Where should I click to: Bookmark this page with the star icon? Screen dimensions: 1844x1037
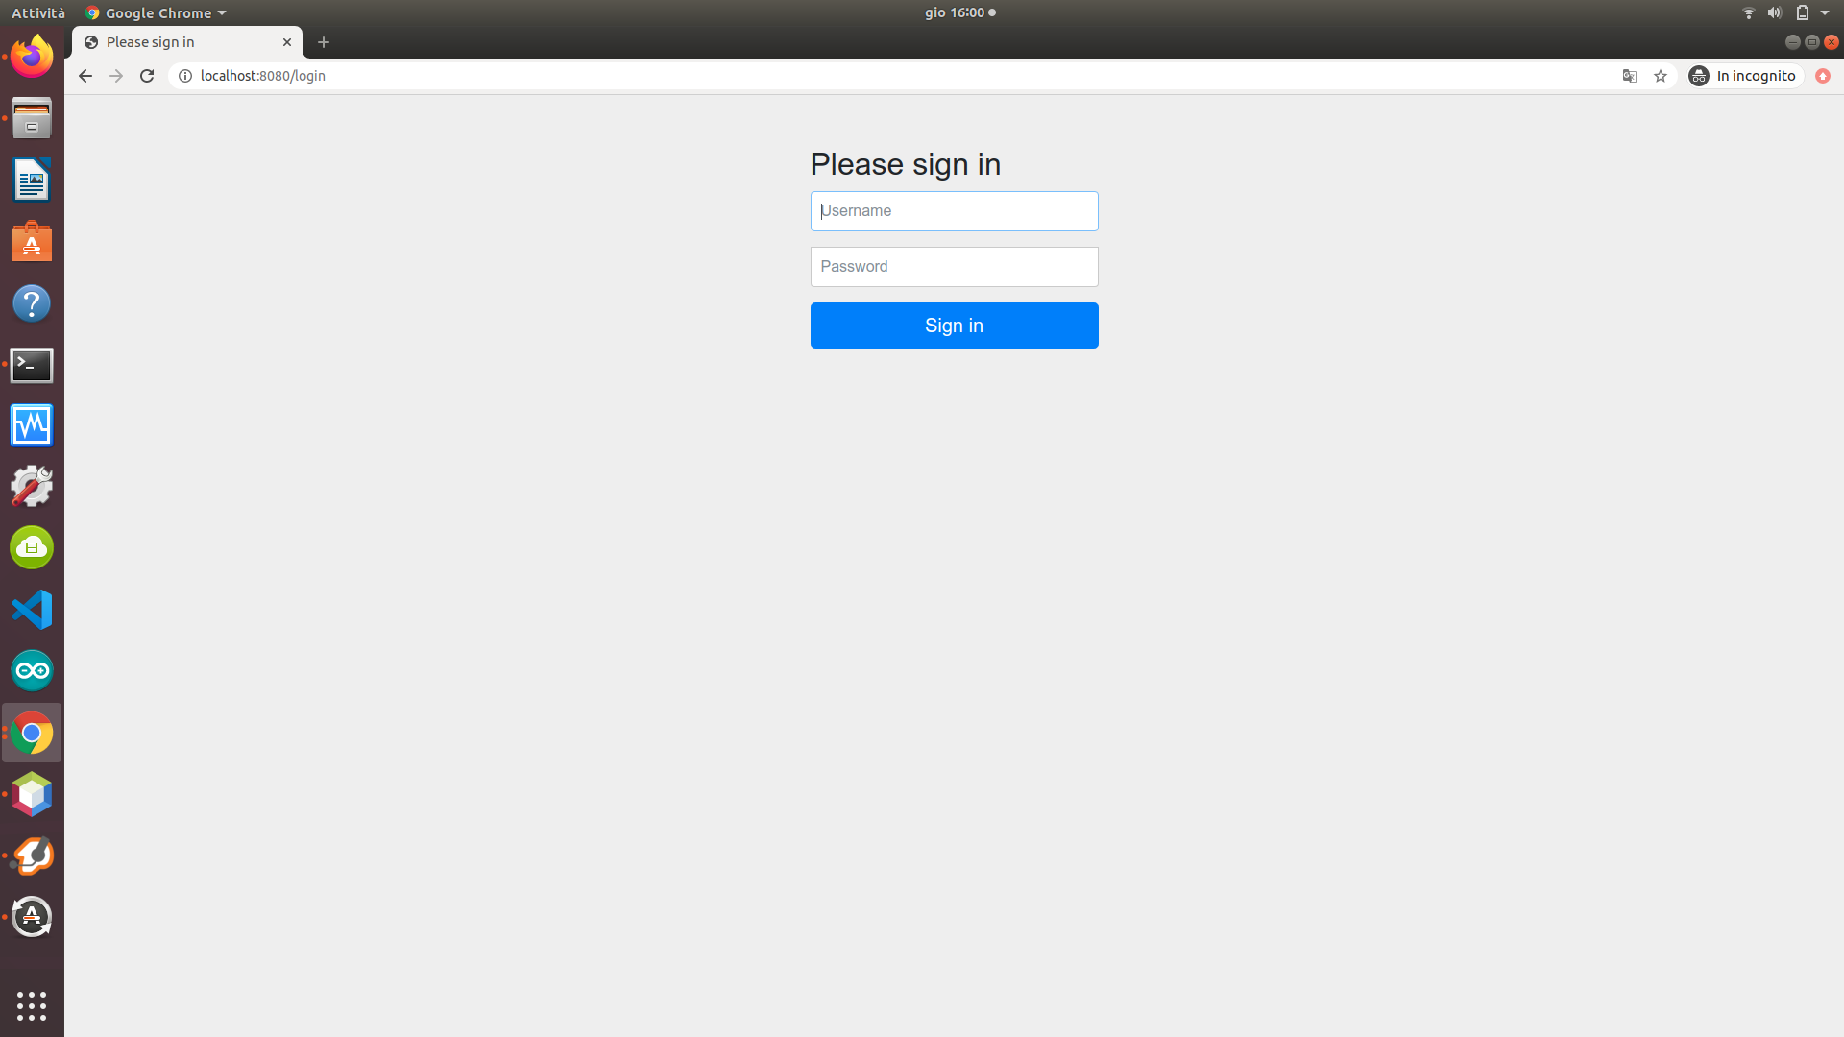1661,76
